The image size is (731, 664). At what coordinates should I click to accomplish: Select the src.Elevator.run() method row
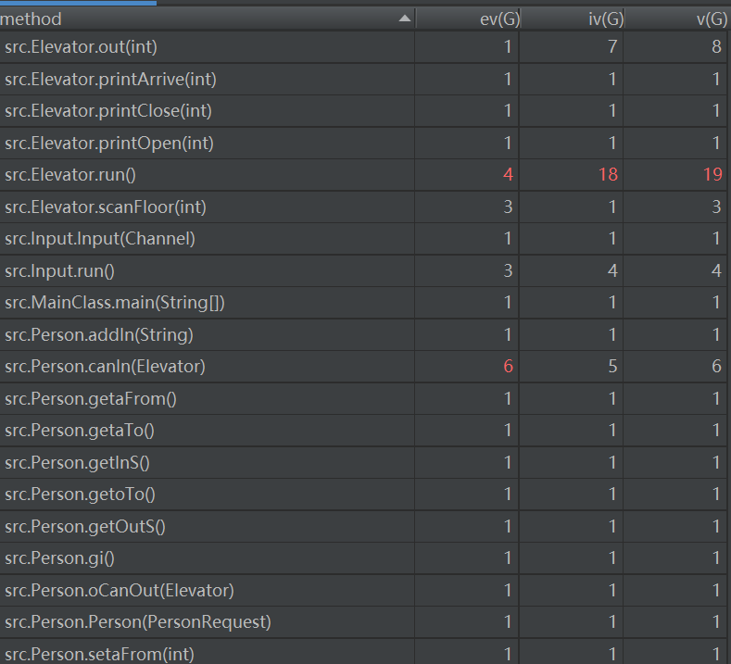[363, 175]
